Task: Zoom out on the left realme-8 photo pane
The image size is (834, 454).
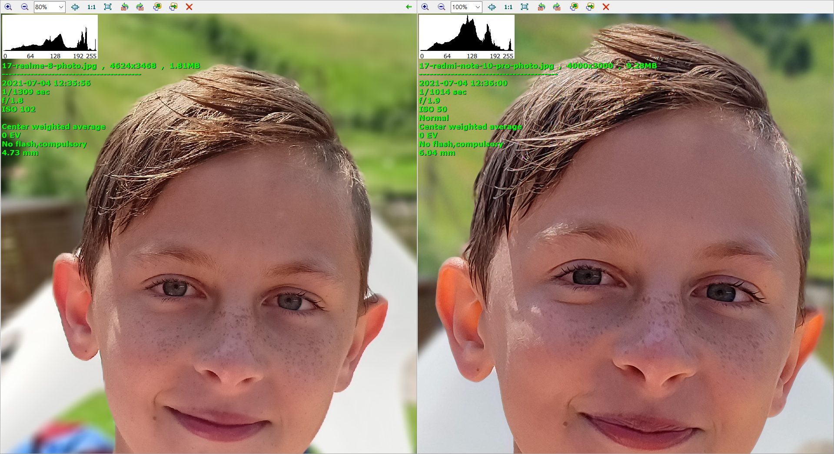Action: 25,7
